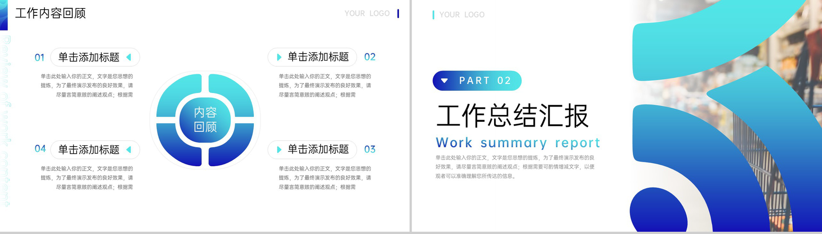Screen dimensions: 822x234
Task: Click the triangle arrow beside title 02
Action: (279, 57)
